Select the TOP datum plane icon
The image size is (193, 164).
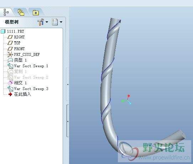click(x=10, y=43)
